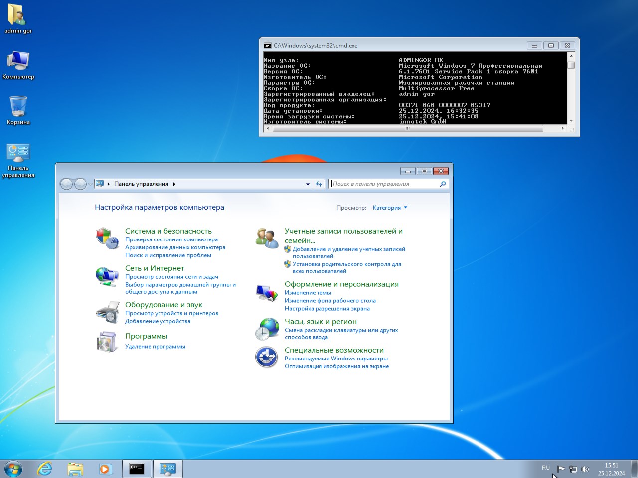Viewport: 638px width, 478px height.
Task: Open Оптимизация изображения на экране link
Action: (336, 366)
